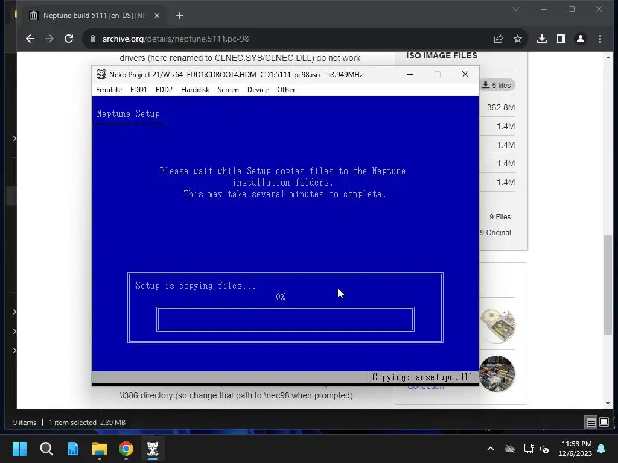Open Google Chrome from taskbar

pos(126,449)
